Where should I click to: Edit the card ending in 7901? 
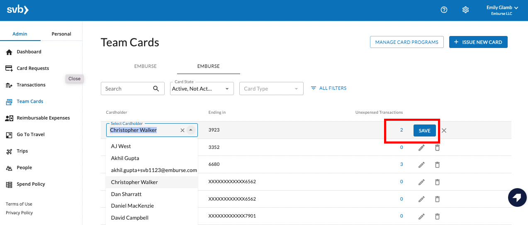coord(421,216)
